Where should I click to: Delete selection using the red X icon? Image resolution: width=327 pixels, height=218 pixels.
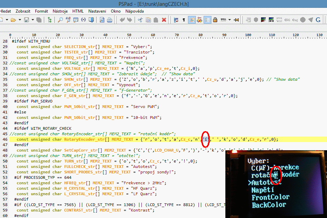(x=164, y=20)
